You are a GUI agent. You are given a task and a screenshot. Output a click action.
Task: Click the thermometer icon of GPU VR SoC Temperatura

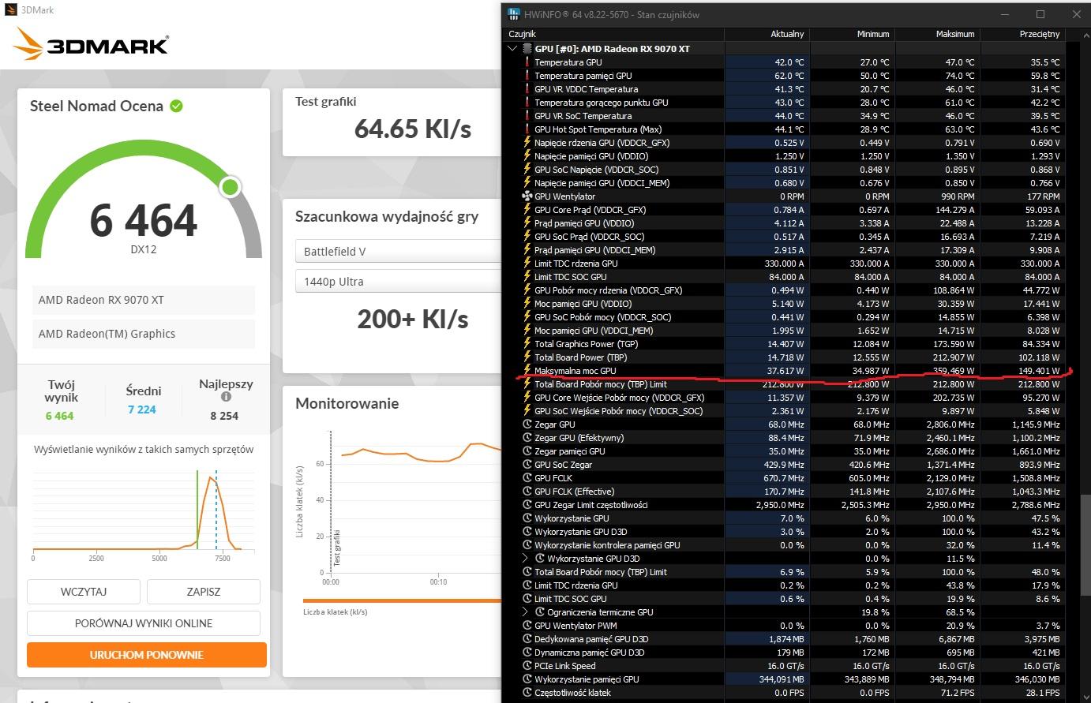coord(527,116)
